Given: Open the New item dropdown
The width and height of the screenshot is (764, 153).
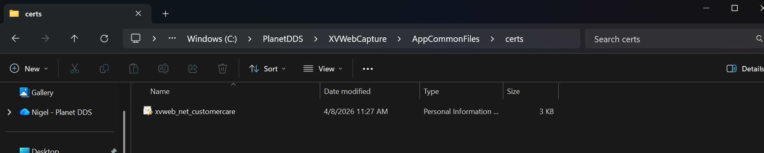Looking at the screenshot, I should tap(29, 69).
